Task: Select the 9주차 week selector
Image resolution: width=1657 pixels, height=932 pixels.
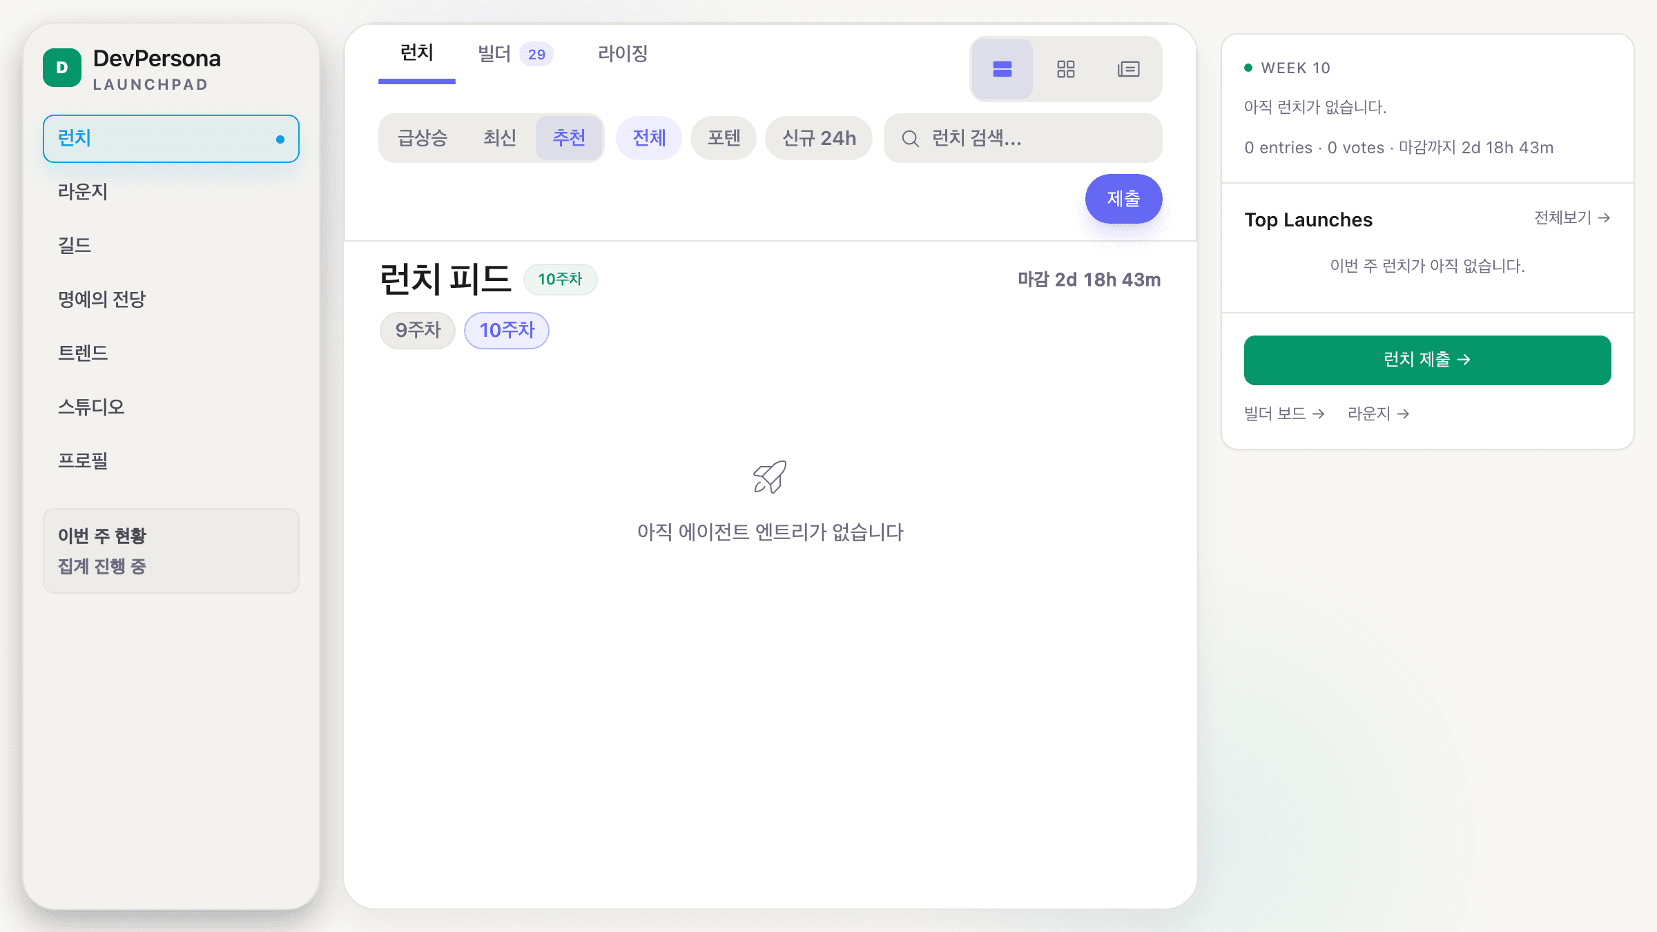Action: pyautogui.click(x=417, y=331)
